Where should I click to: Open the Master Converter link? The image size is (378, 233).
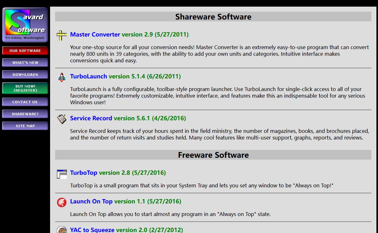point(95,35)
